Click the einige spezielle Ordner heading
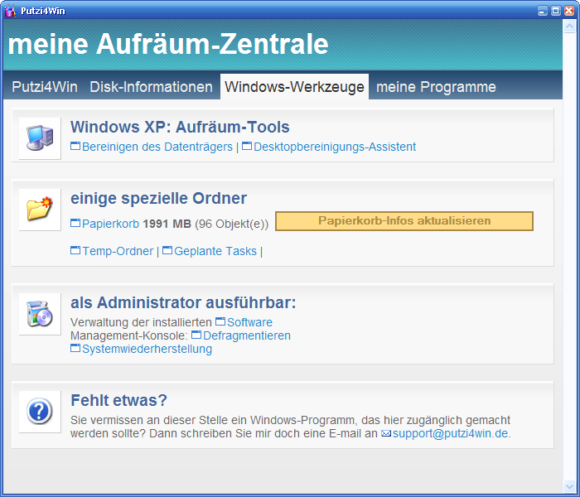The height and width of the screenshot is (497, 580). [x=159, y=198]
